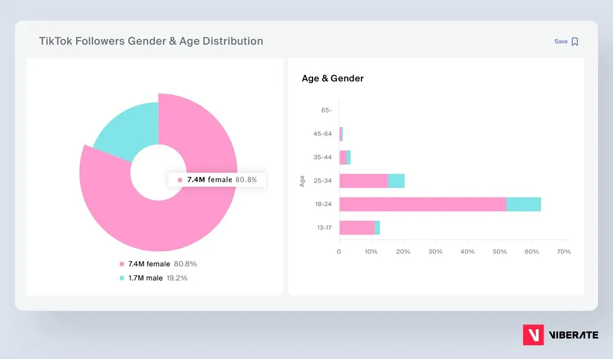Screen dimensions: 613x359
Task: Click the 18-24 pink female bar
Action: click(x=423, y=204)
